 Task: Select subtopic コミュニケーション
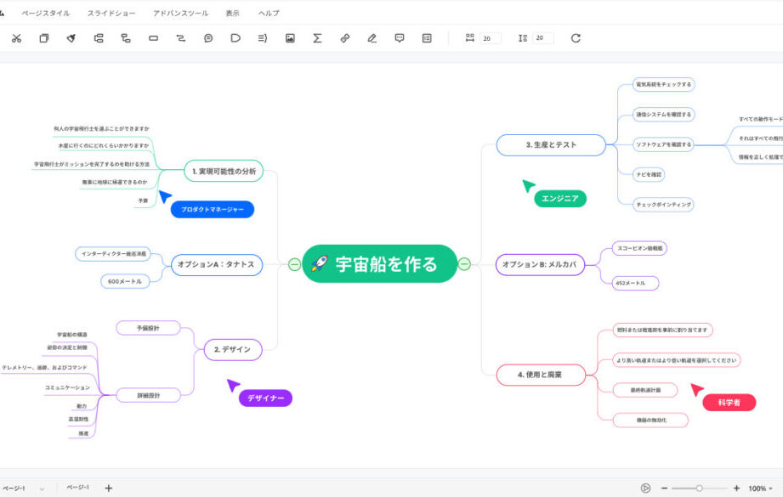click(67, 387)
